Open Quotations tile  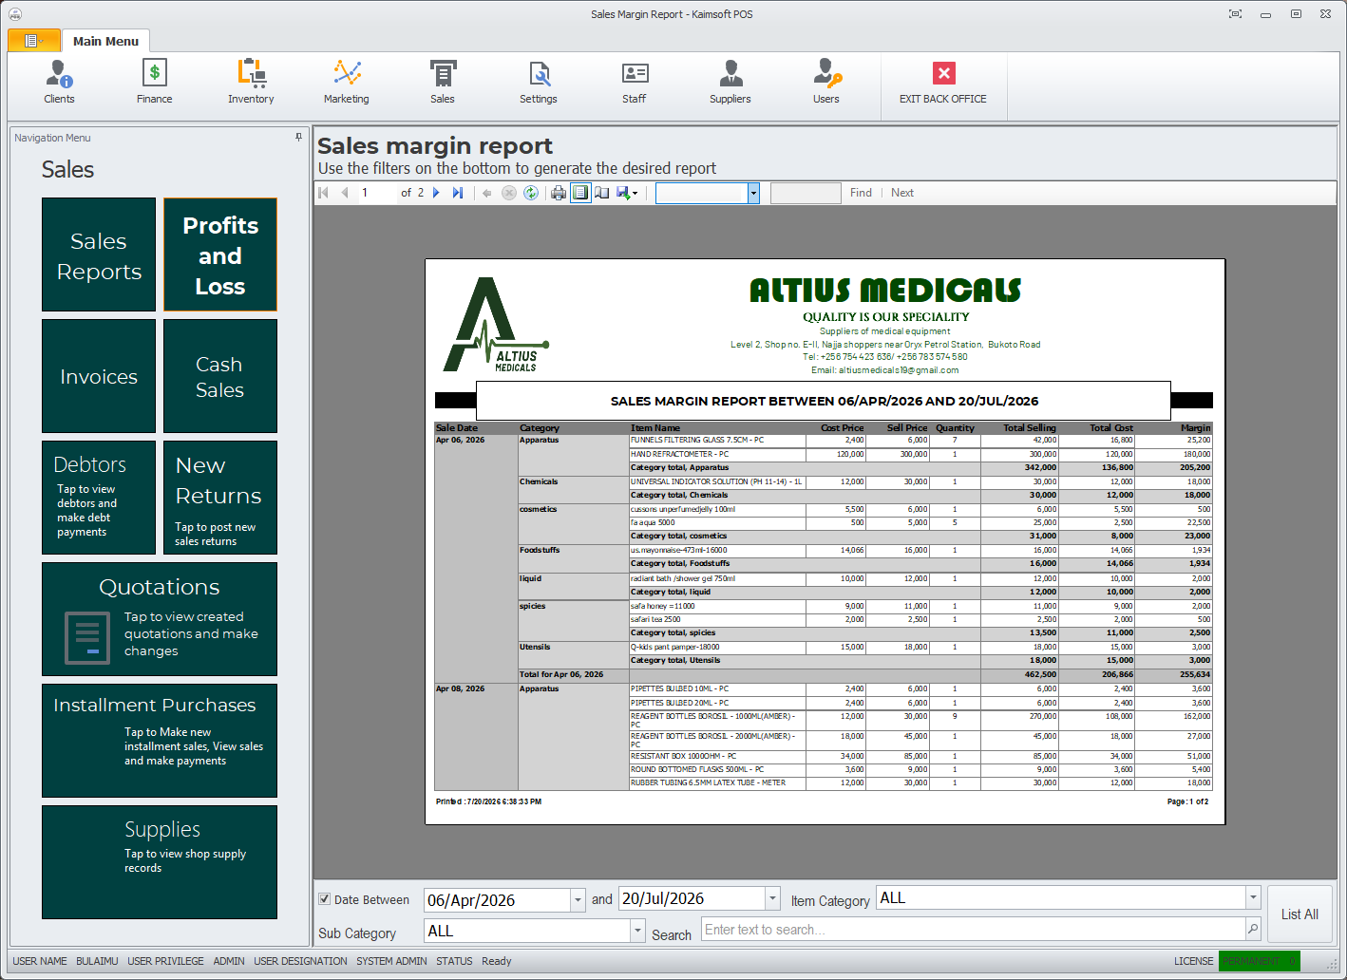[x=160, y=619]
